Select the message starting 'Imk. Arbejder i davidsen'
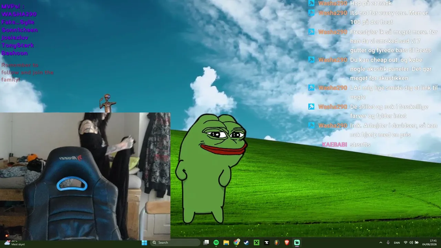 coord(393,130)
